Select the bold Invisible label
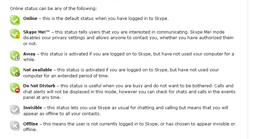The image size is (253, 139). pyautogui.click(x=32, y=107)
